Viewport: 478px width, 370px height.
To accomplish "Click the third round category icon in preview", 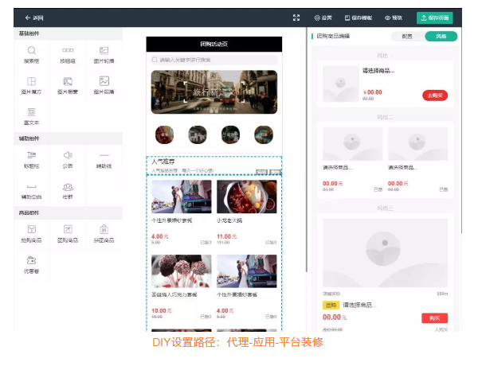I will click(231, 134).
